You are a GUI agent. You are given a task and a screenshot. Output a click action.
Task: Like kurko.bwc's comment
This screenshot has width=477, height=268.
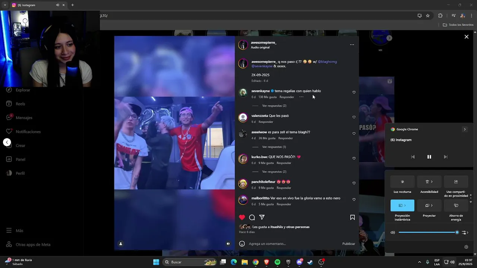(354, 158)
